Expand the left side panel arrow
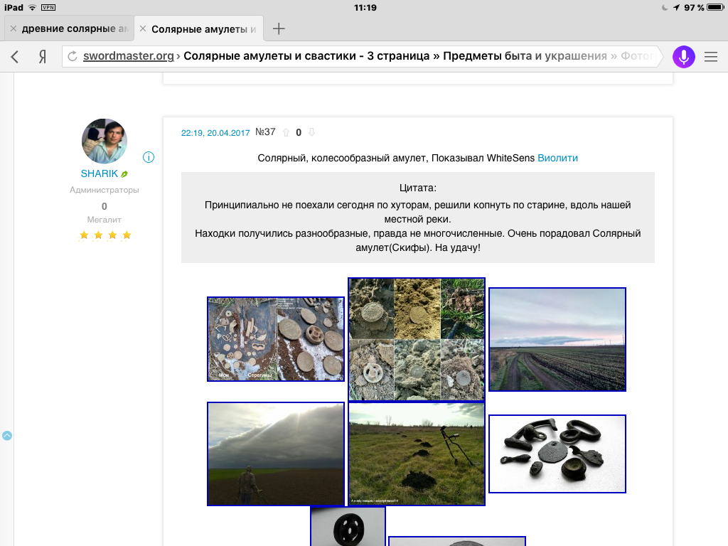This screenshot has height=546, width=728. coord(7,435)
